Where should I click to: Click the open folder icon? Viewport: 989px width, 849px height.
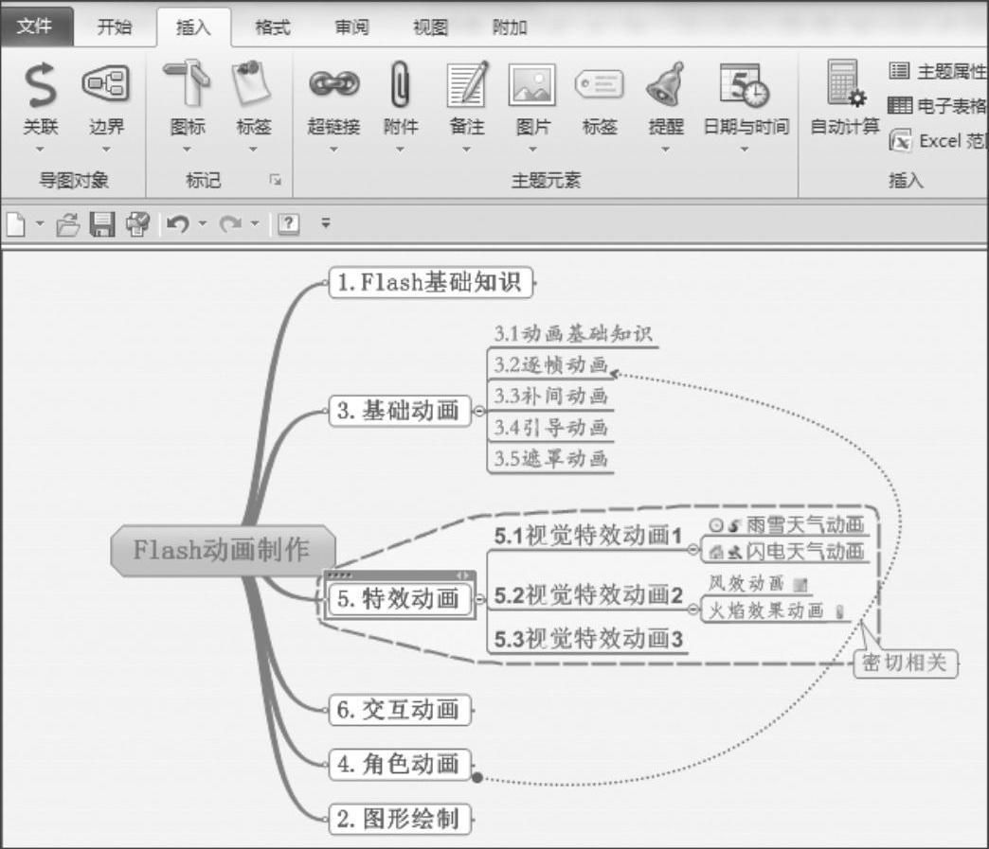coord(67,223)
